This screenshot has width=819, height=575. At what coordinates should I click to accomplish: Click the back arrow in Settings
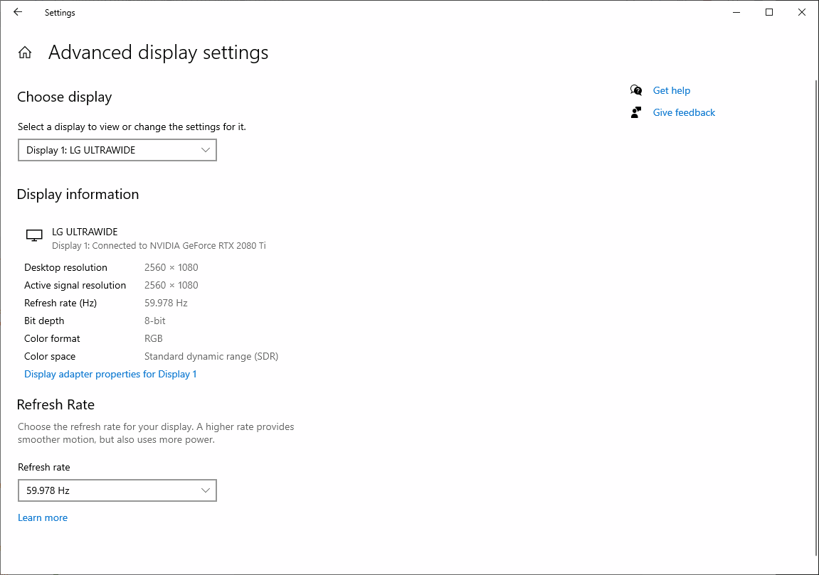click(x=18, y=12)
